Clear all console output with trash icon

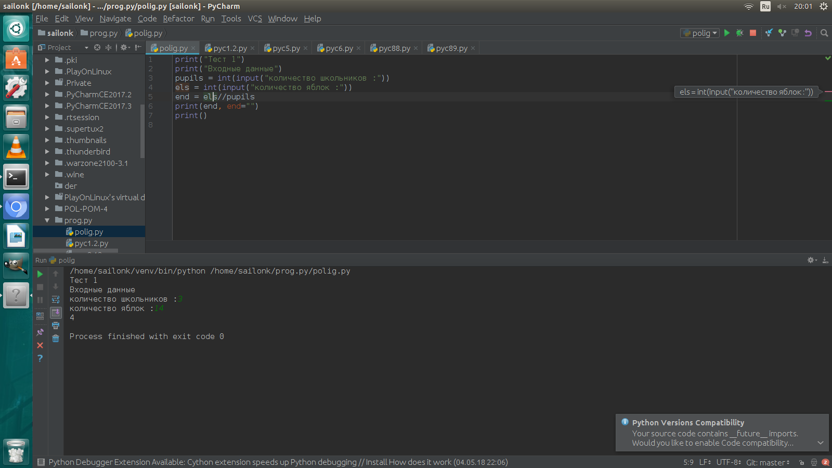click(x=56, y=339)
